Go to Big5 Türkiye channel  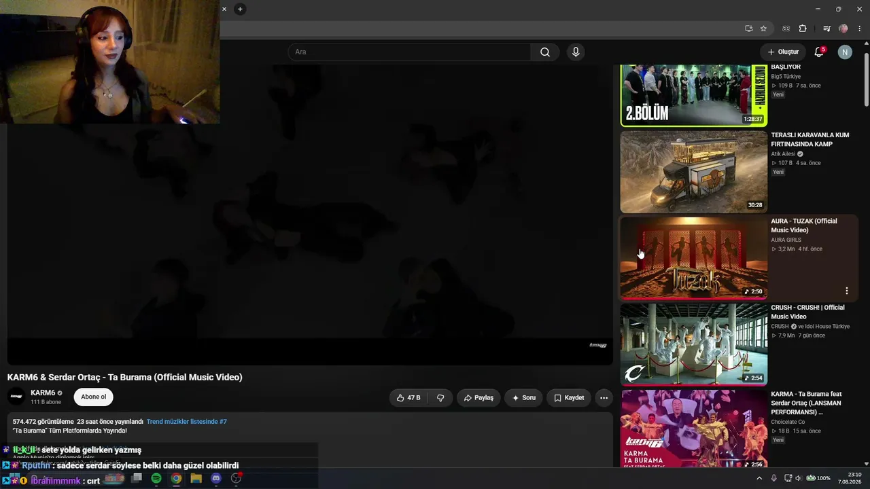[786, 77]
